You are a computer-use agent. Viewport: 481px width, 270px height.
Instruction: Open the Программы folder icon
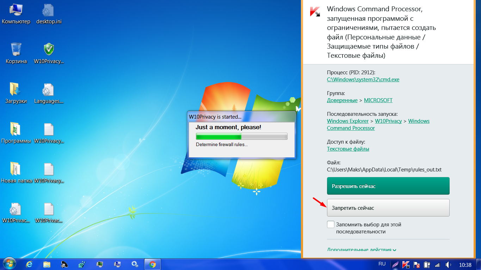click(16, 133)
